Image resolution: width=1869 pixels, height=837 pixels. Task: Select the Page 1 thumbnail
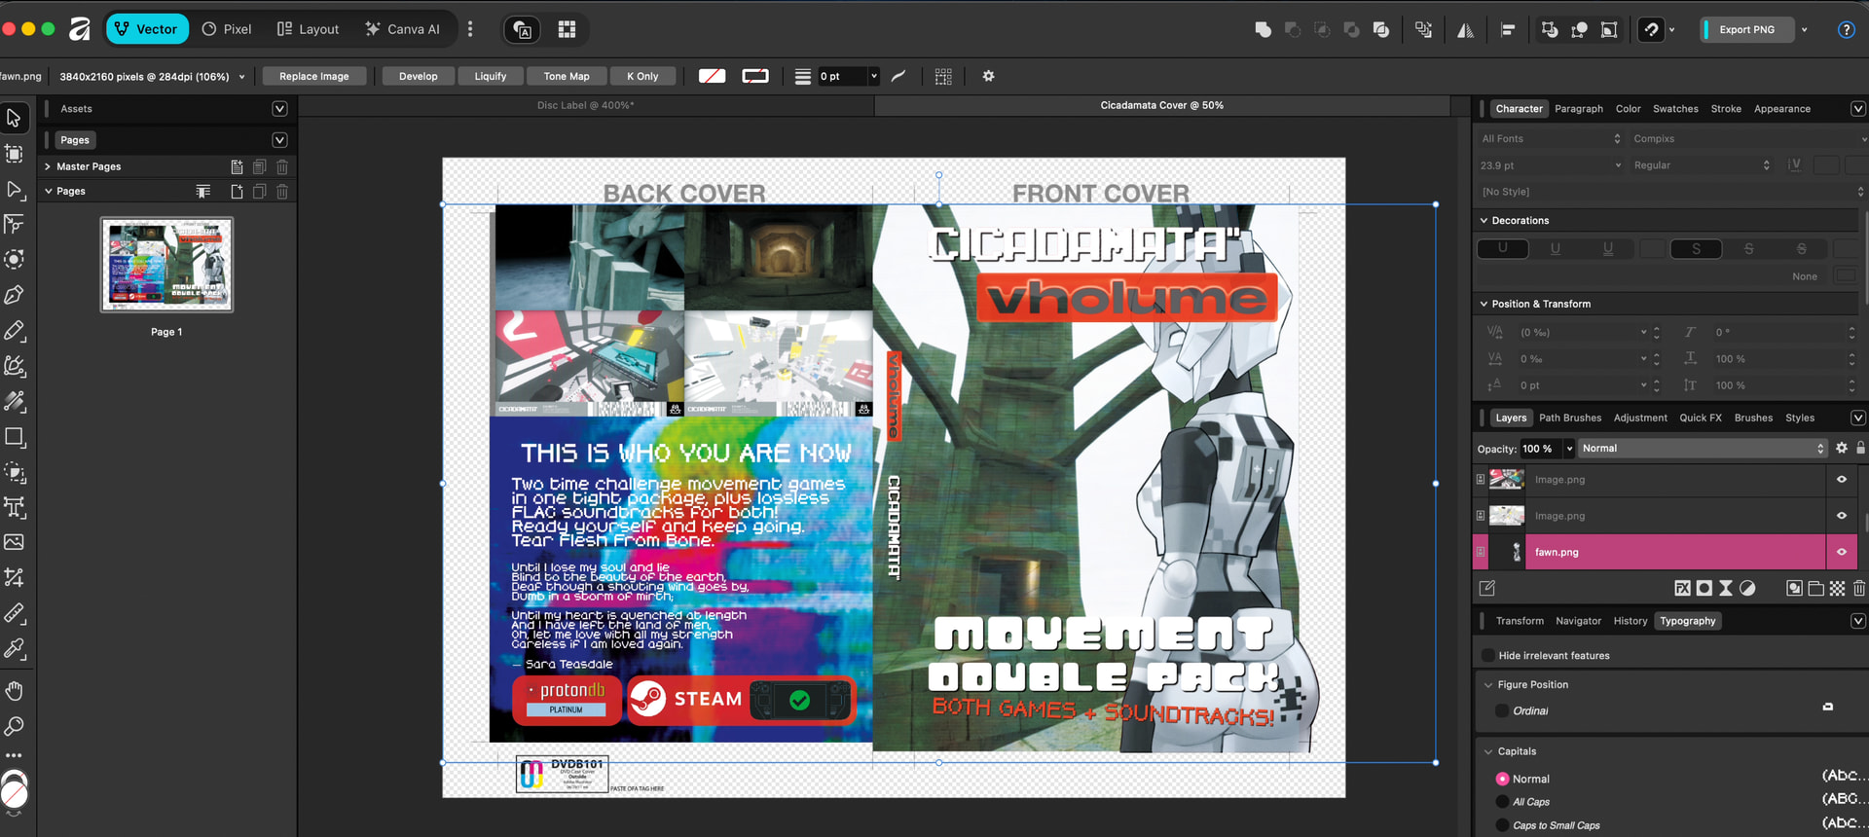coord(166,264)
